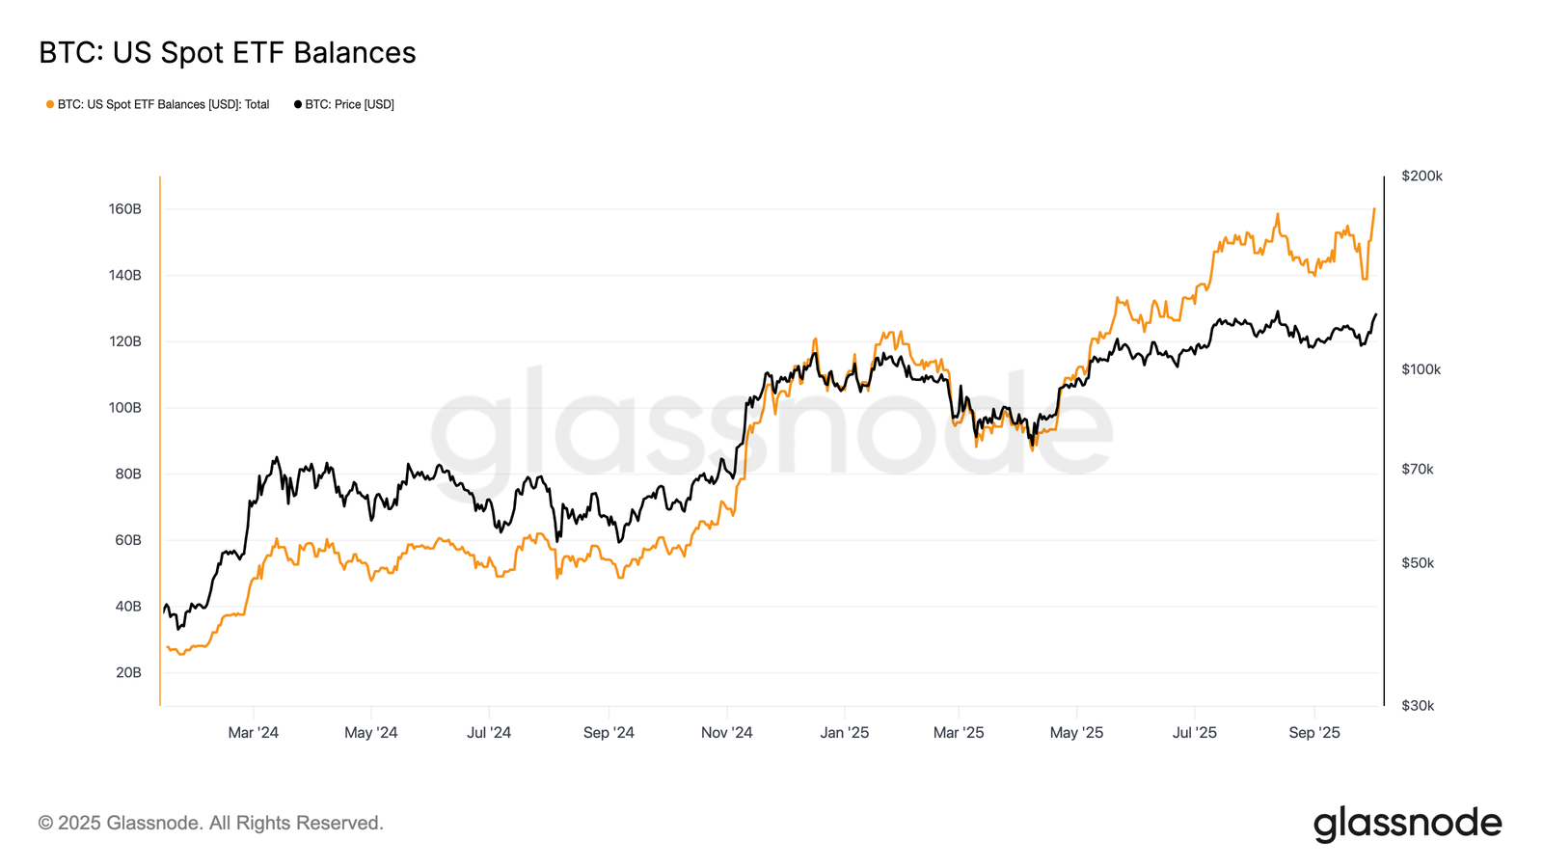
Task: Select the Nov '24 date label
Action: (726, 733)
